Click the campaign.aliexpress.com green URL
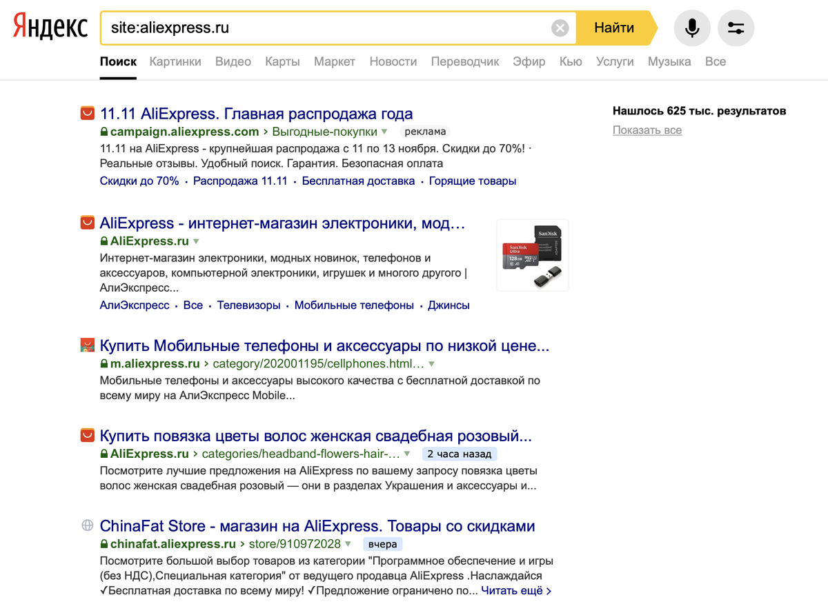Screen dimensions: 828x604 tap(184, 132)
